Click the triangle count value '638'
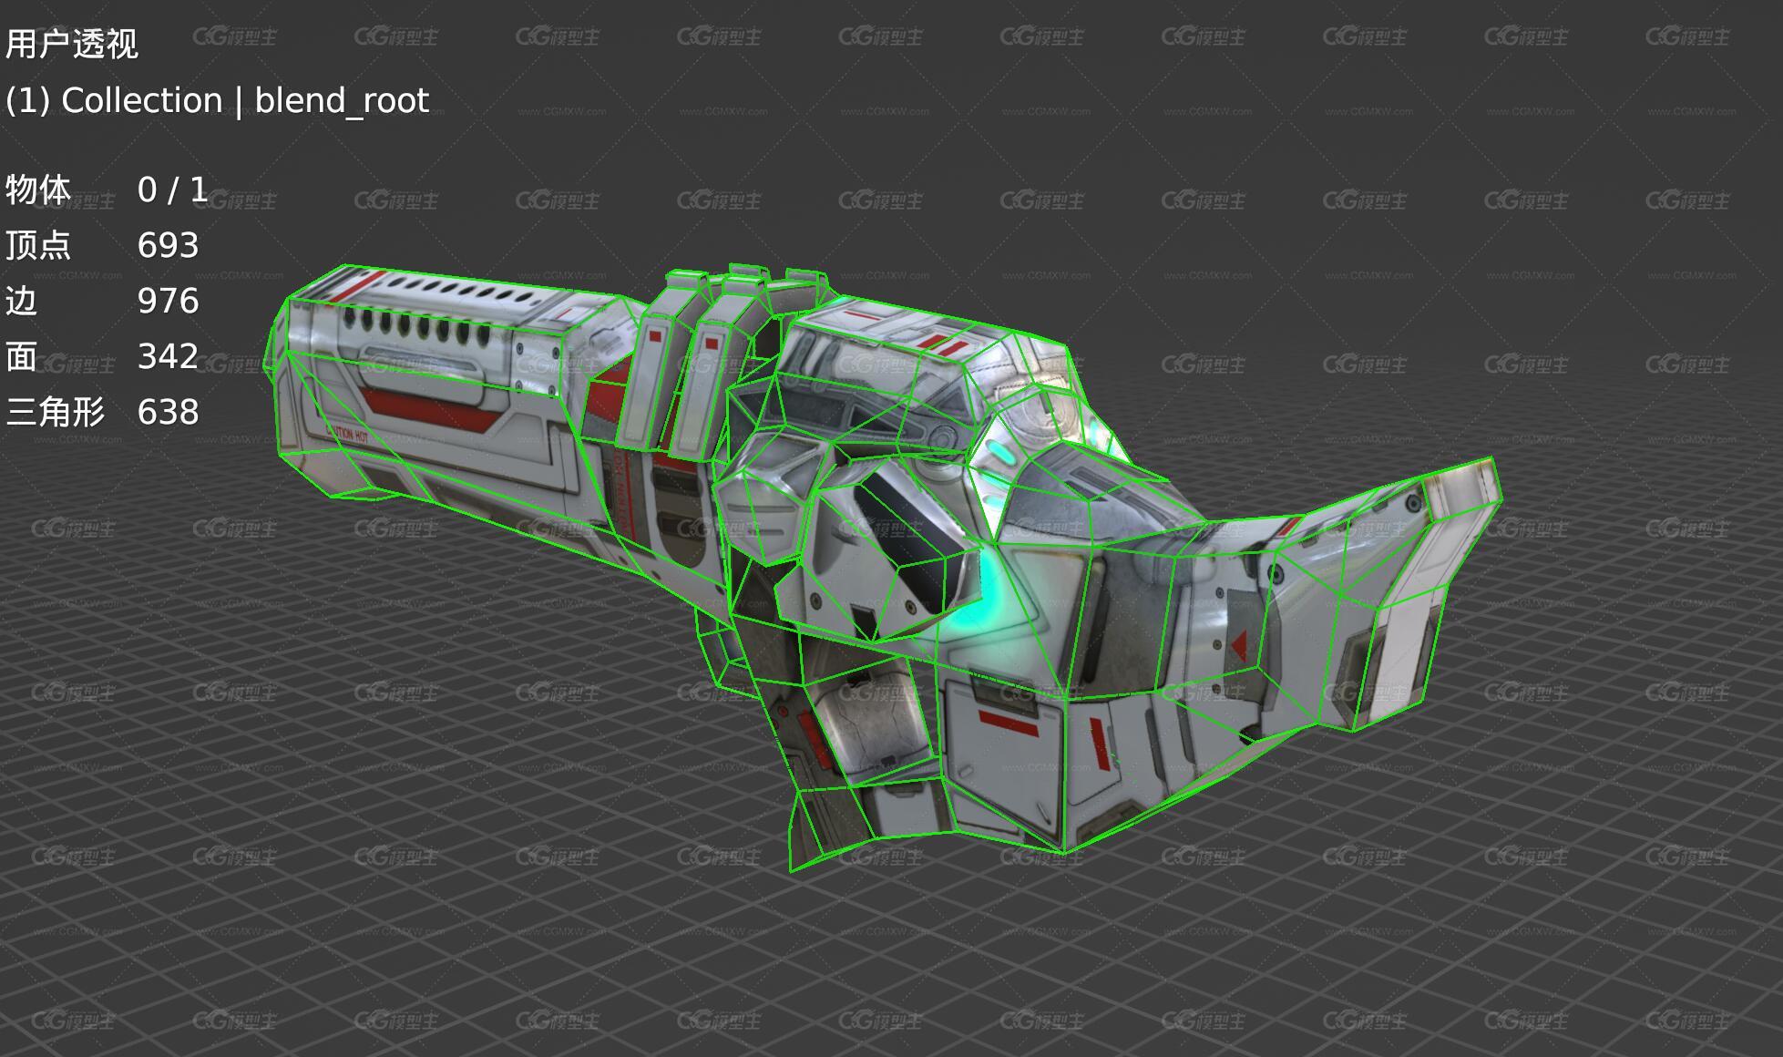This screenshot has width=1783, height=1057. pyautogui.click(x=168, y=413)
